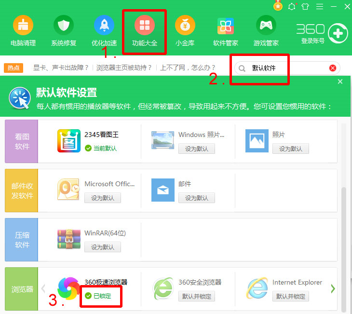Open the main menu hamburger icon

320,7
